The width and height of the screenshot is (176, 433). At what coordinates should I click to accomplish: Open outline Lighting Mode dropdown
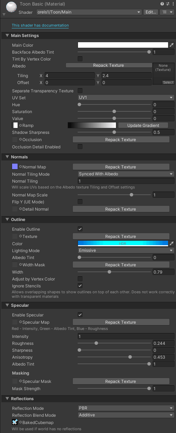pyautogui.click(x=126, y=250)
